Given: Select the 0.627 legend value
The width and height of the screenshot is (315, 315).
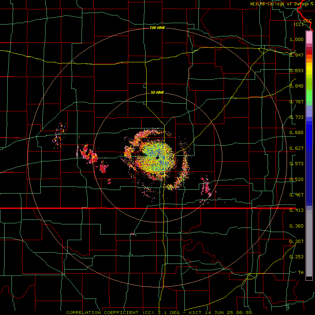Looking at the screenshot, I should [x=296, y=148].
